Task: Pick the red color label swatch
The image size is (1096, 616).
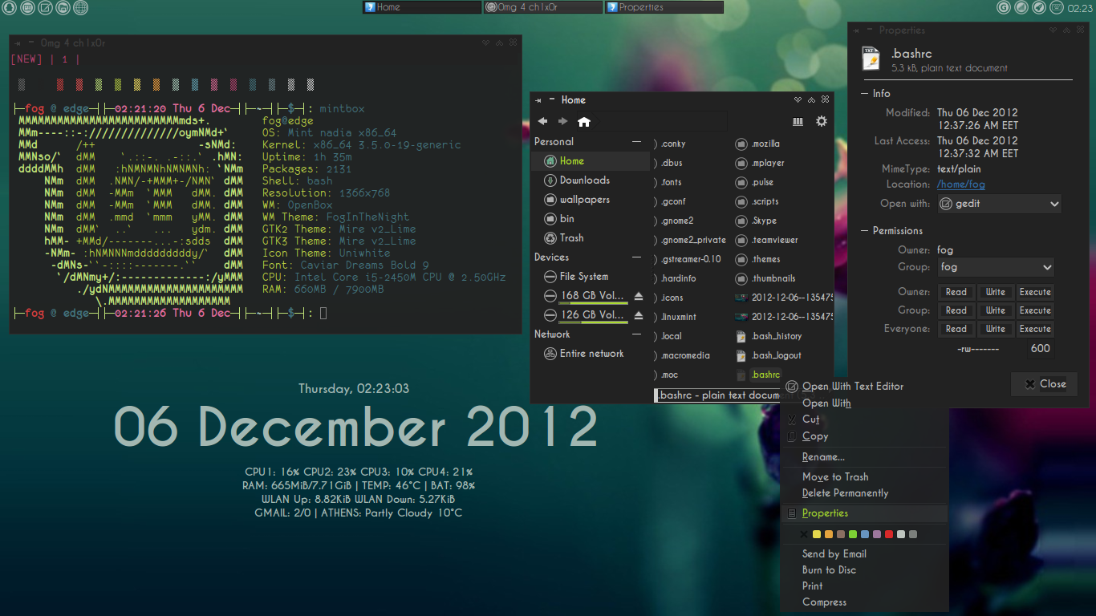Action: pyautogui.click(x=889, y=534)
